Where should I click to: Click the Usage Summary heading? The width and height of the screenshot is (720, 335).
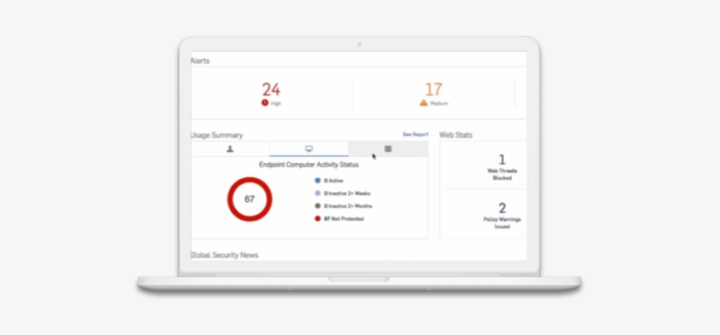217,135
